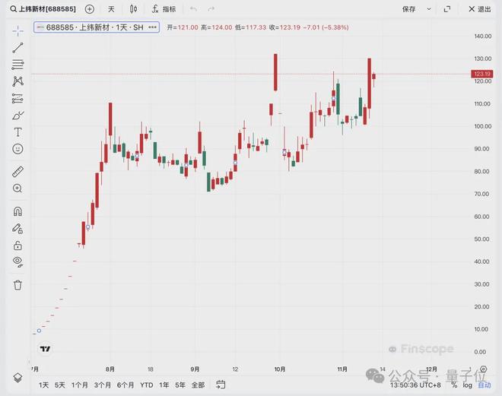Select the 6个月 time range
The width and height of the screenshot is (502, 396).
tap(125, 385)
